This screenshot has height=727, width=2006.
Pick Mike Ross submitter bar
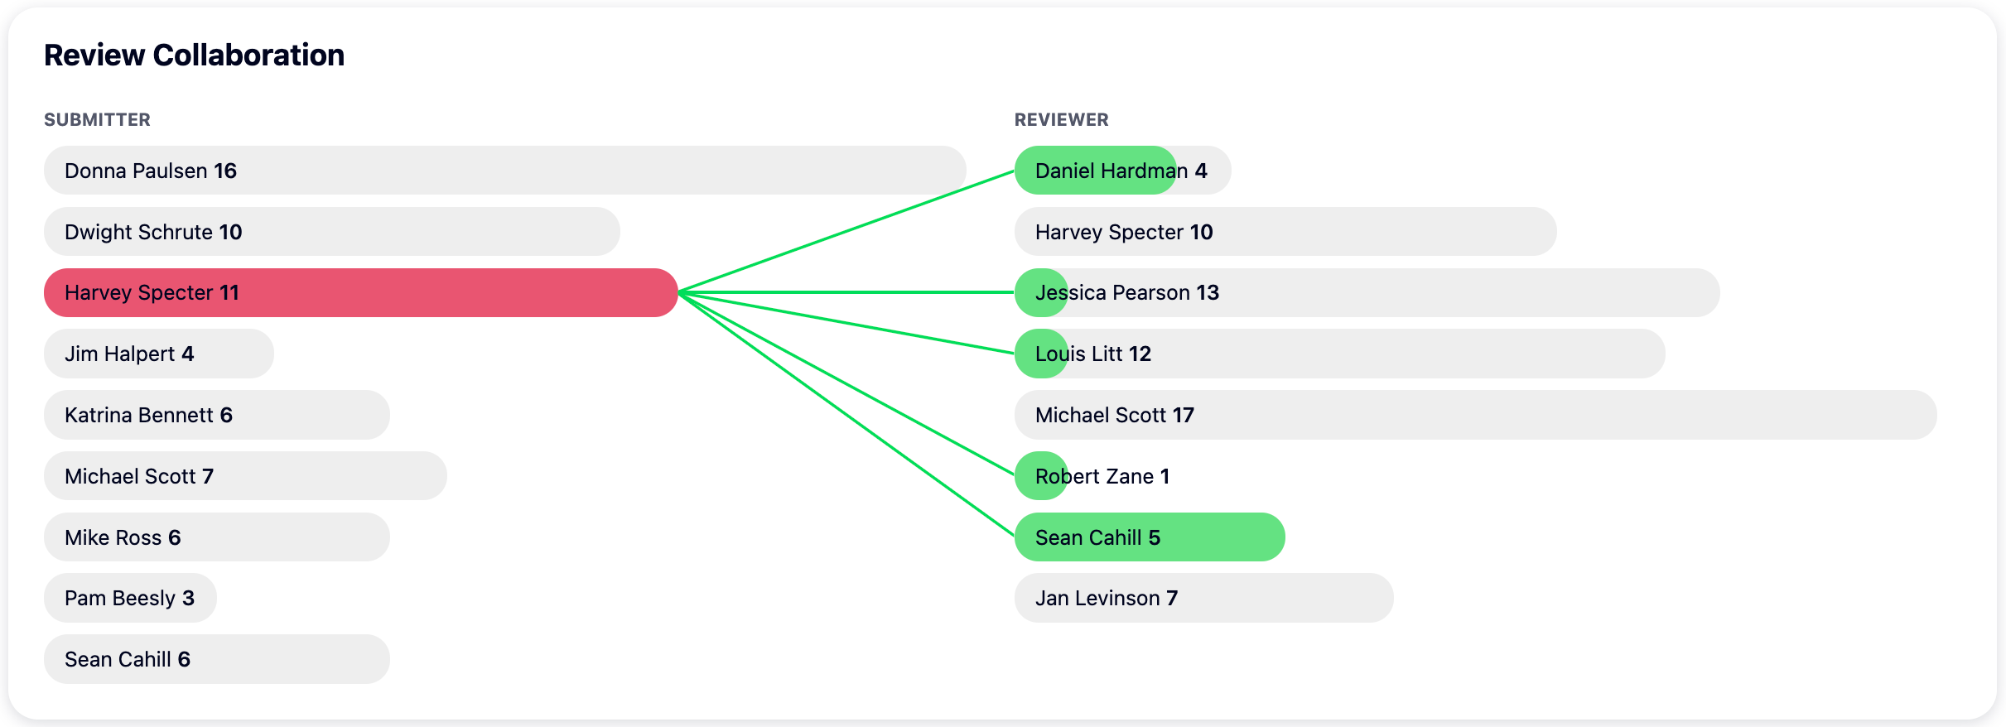point(216,537)
